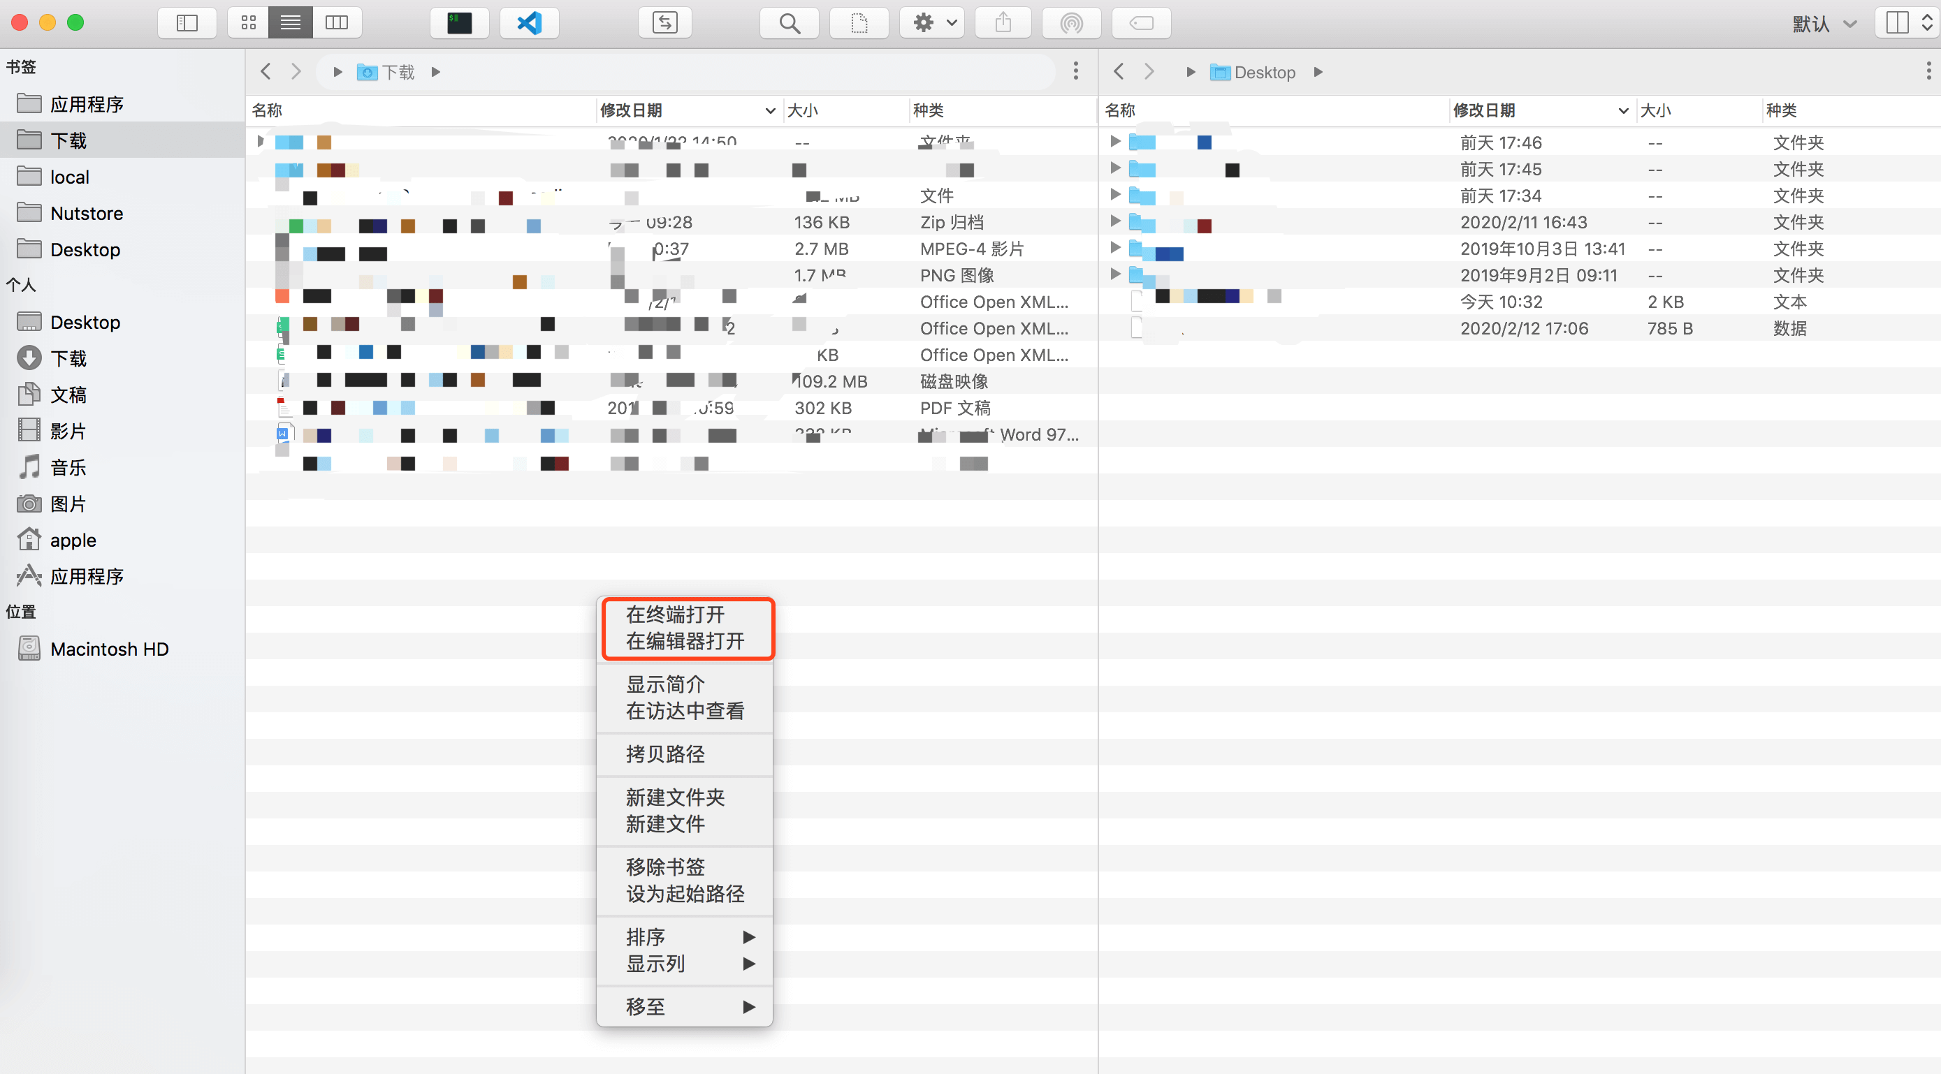Open Macintosh HD in the sidebar
1941x1074 pixels.
pyautogui.click(x=109, y=649)
